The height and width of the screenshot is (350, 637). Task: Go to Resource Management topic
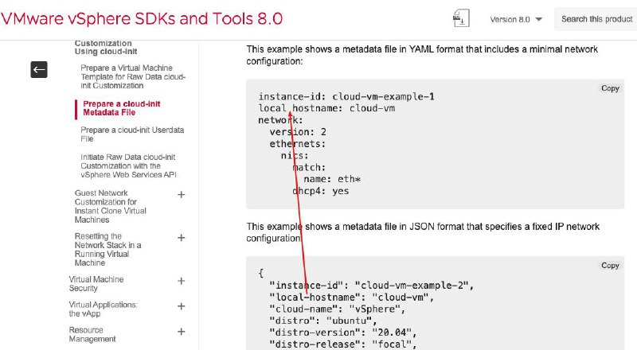pos(92,334)
